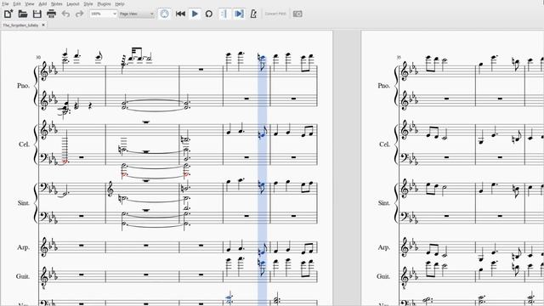The width and height of the screenshot is (544, 306).
Task: Print the score with the printer icon
Action: point(51,14)
